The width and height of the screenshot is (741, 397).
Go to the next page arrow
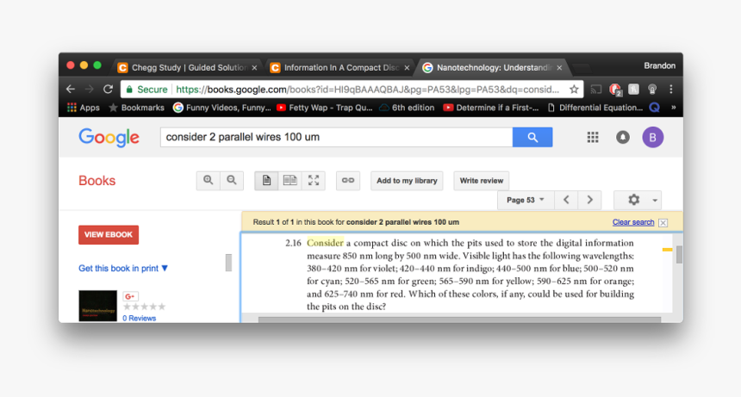point(589,200)
